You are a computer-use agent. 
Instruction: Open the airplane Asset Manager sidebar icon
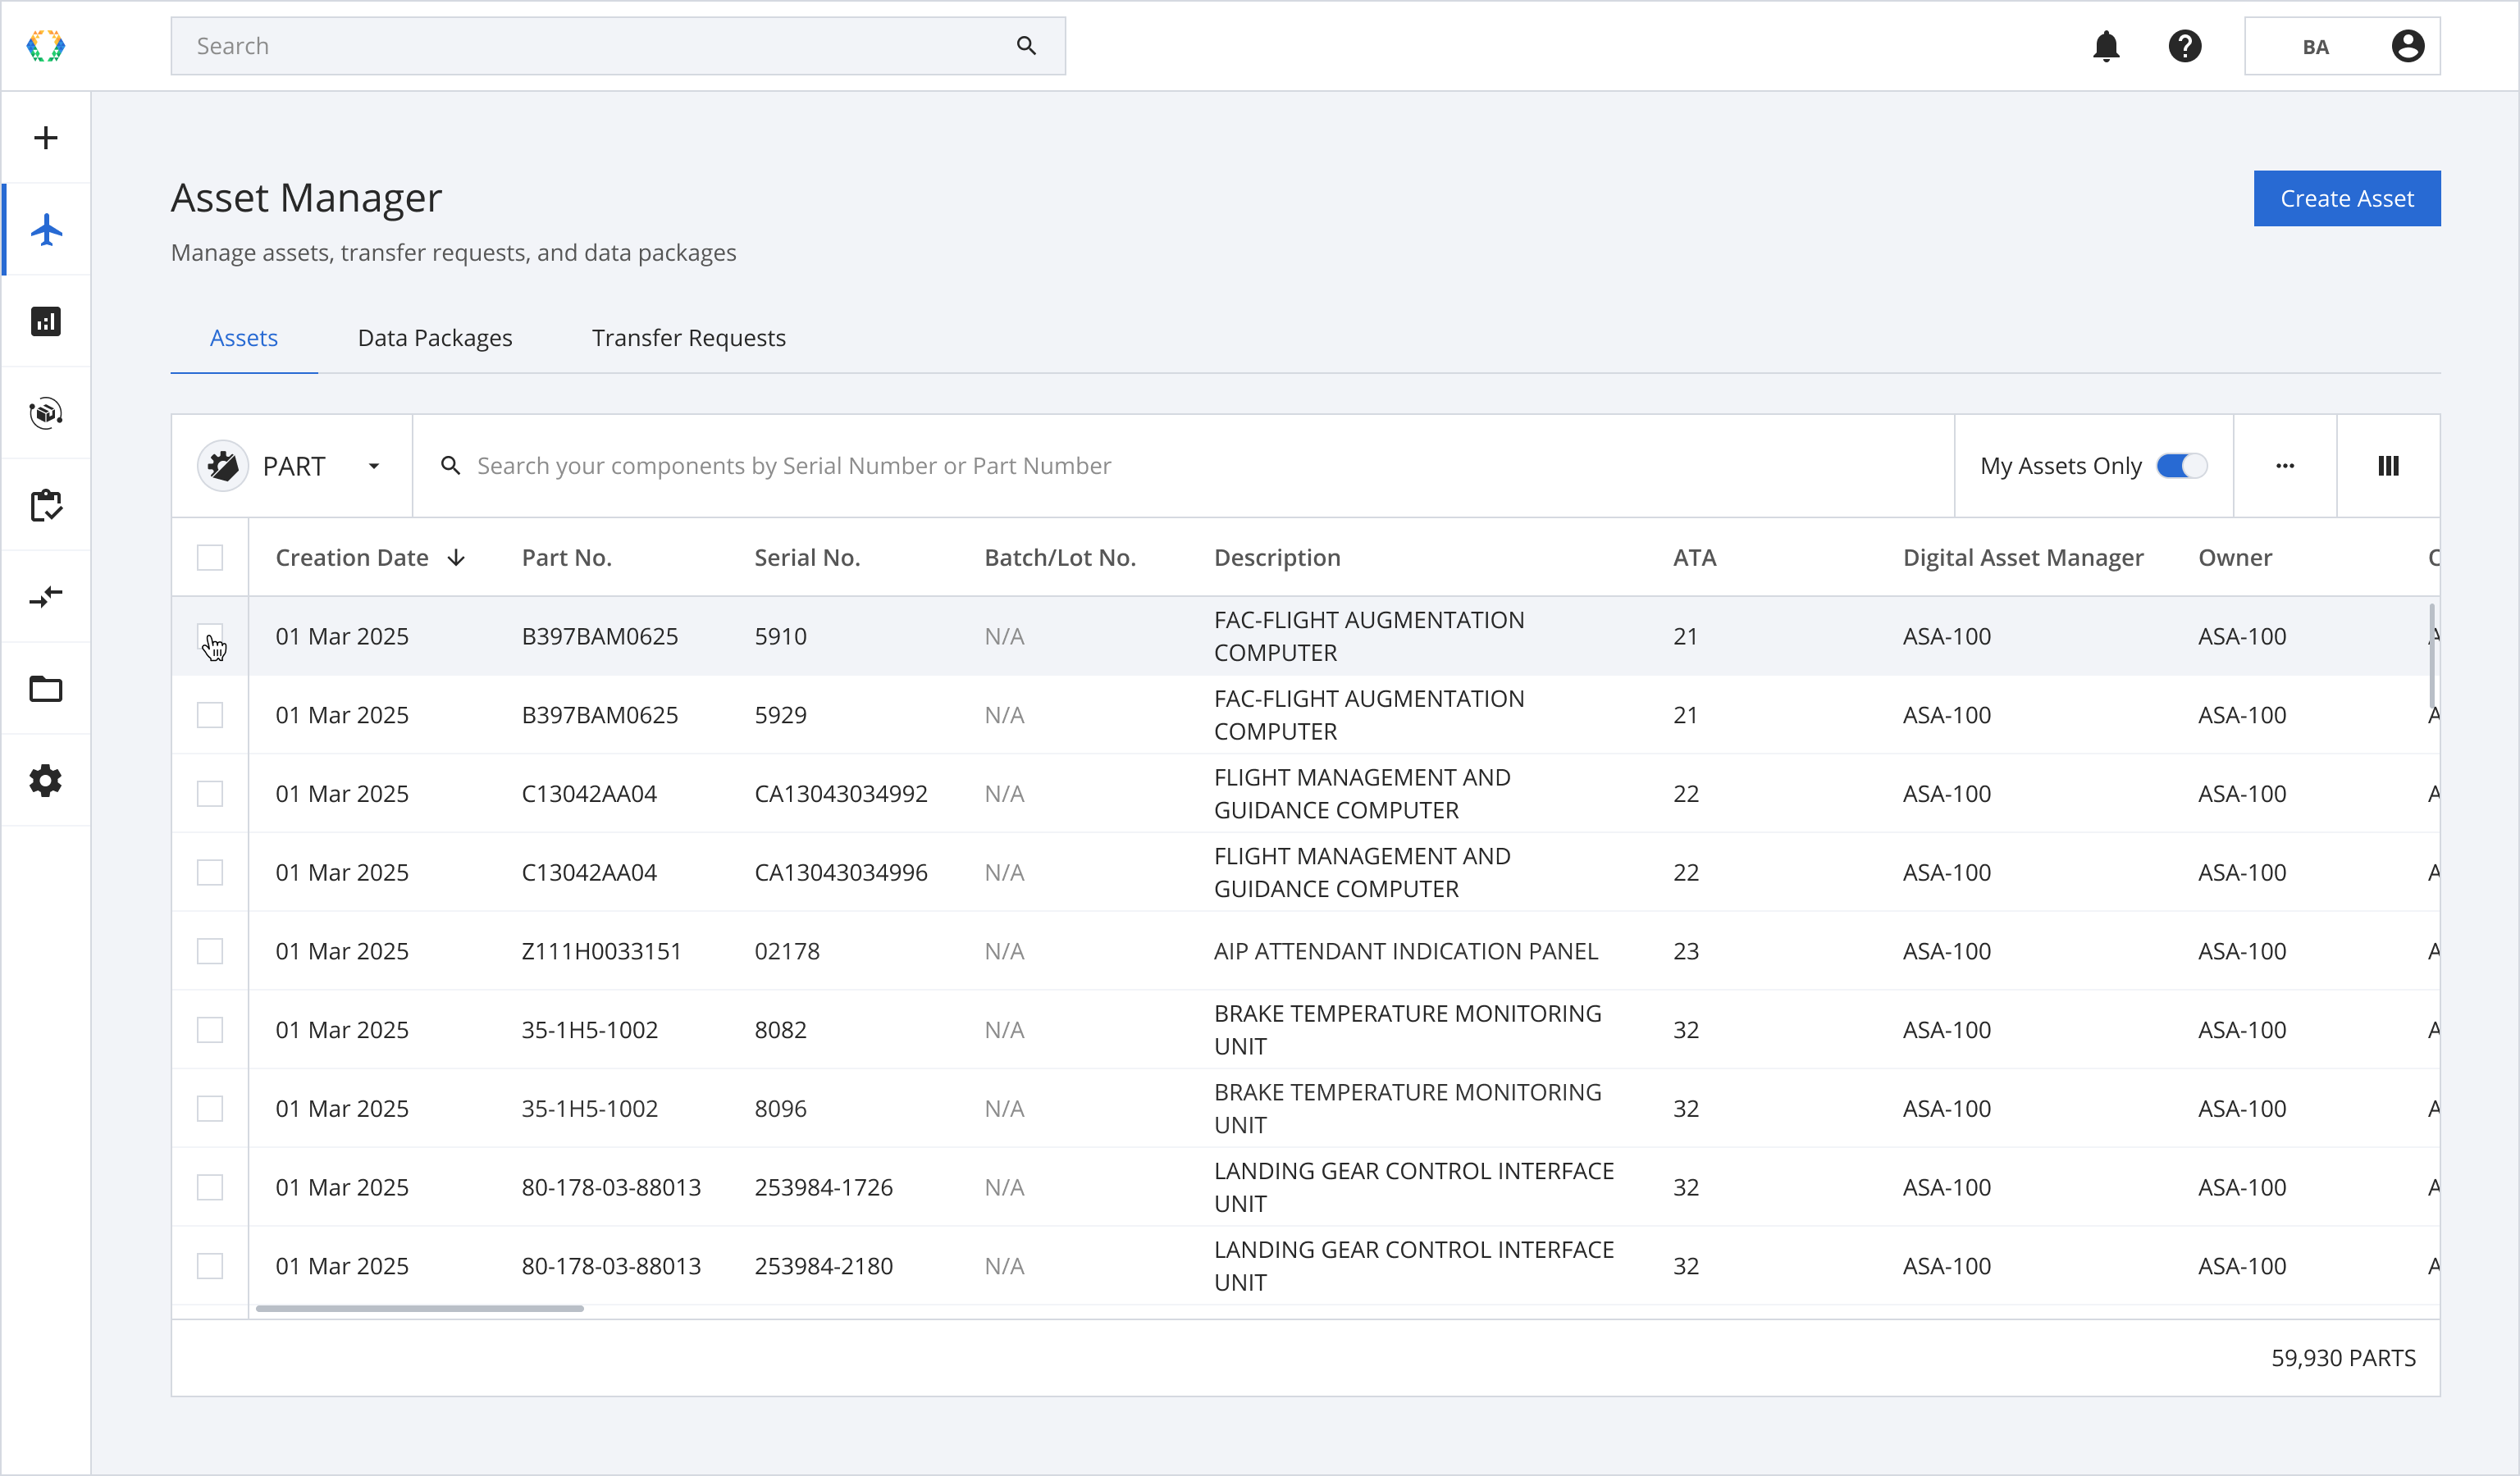pos(46,230)
